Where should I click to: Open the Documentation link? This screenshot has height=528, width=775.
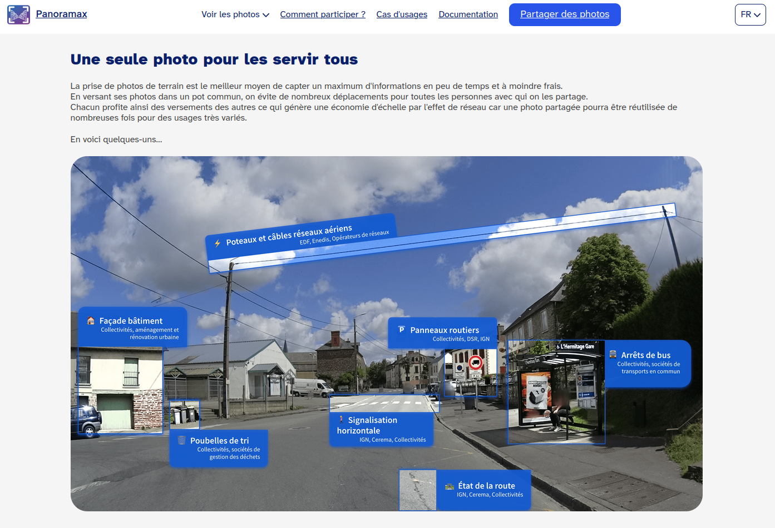coord(468,14)
